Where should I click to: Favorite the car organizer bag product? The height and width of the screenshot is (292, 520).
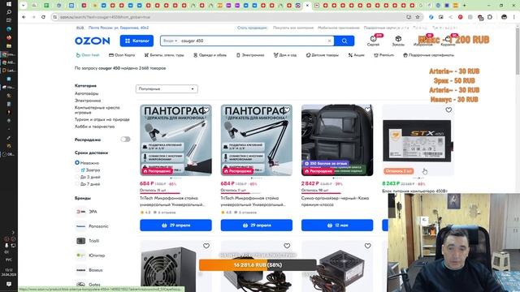tap(367, 110)
